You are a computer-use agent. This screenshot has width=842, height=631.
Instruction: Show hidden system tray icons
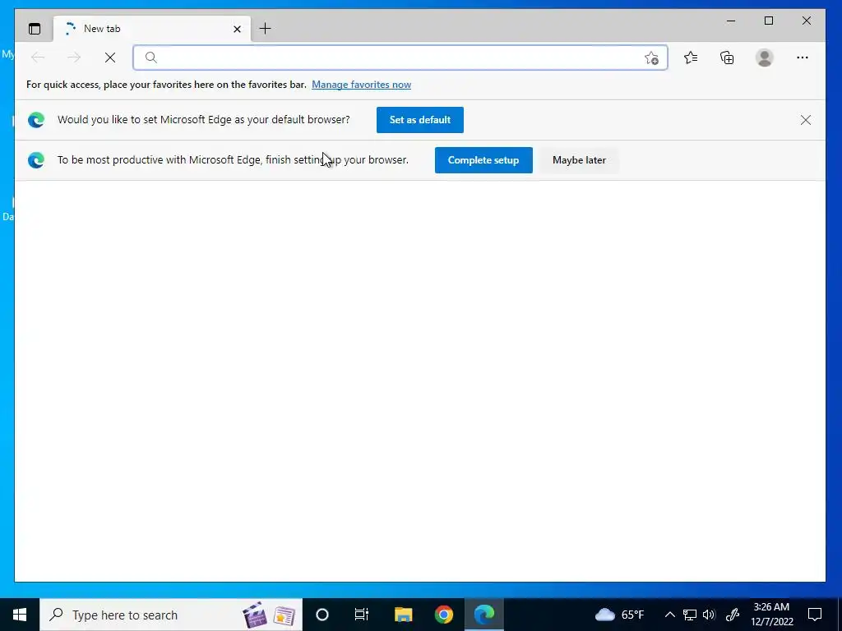point(669,615)
